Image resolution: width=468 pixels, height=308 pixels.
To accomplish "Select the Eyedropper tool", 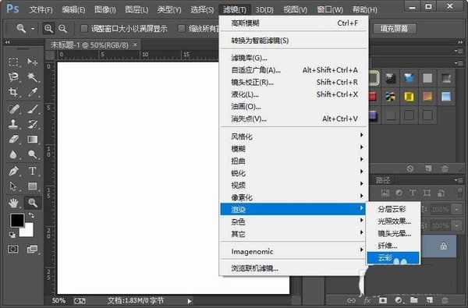I will coord(32,92).
